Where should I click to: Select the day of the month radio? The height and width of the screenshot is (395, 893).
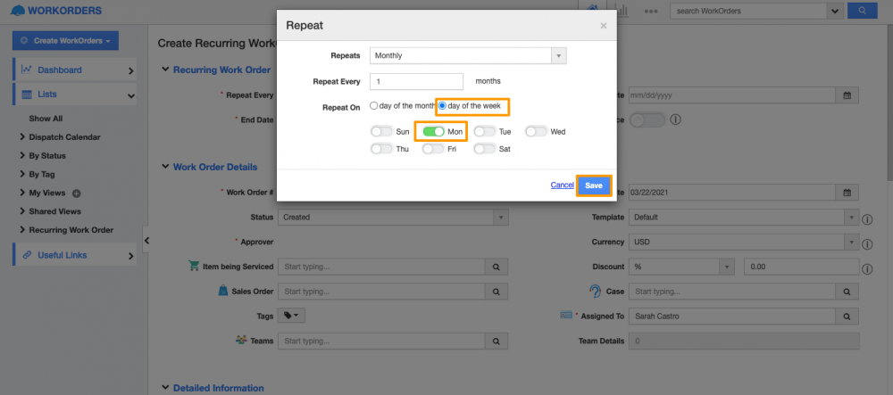[x=374, y=106]
